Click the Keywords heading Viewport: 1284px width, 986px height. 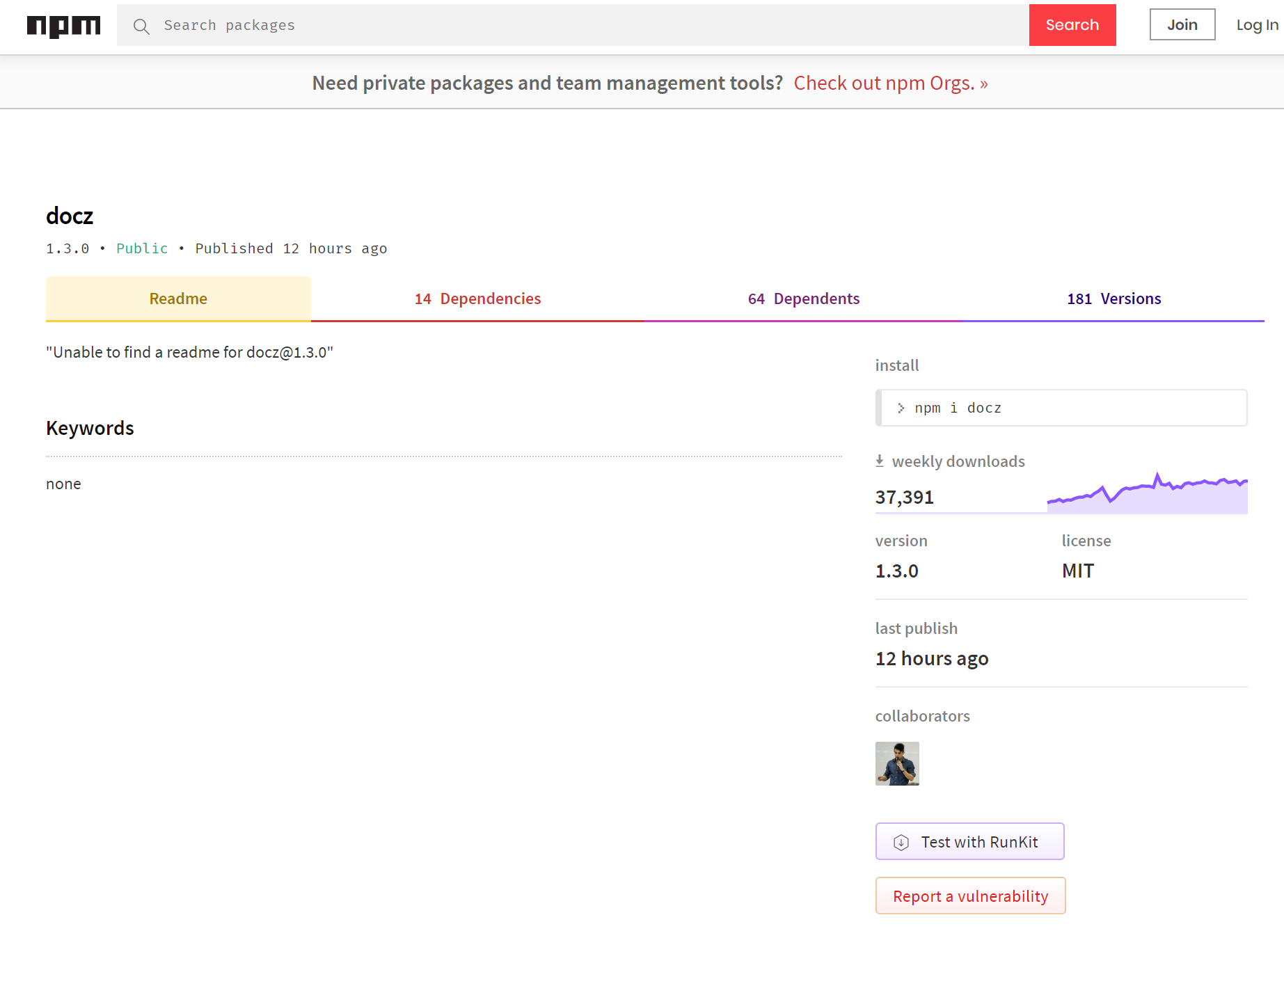[90, 428]
